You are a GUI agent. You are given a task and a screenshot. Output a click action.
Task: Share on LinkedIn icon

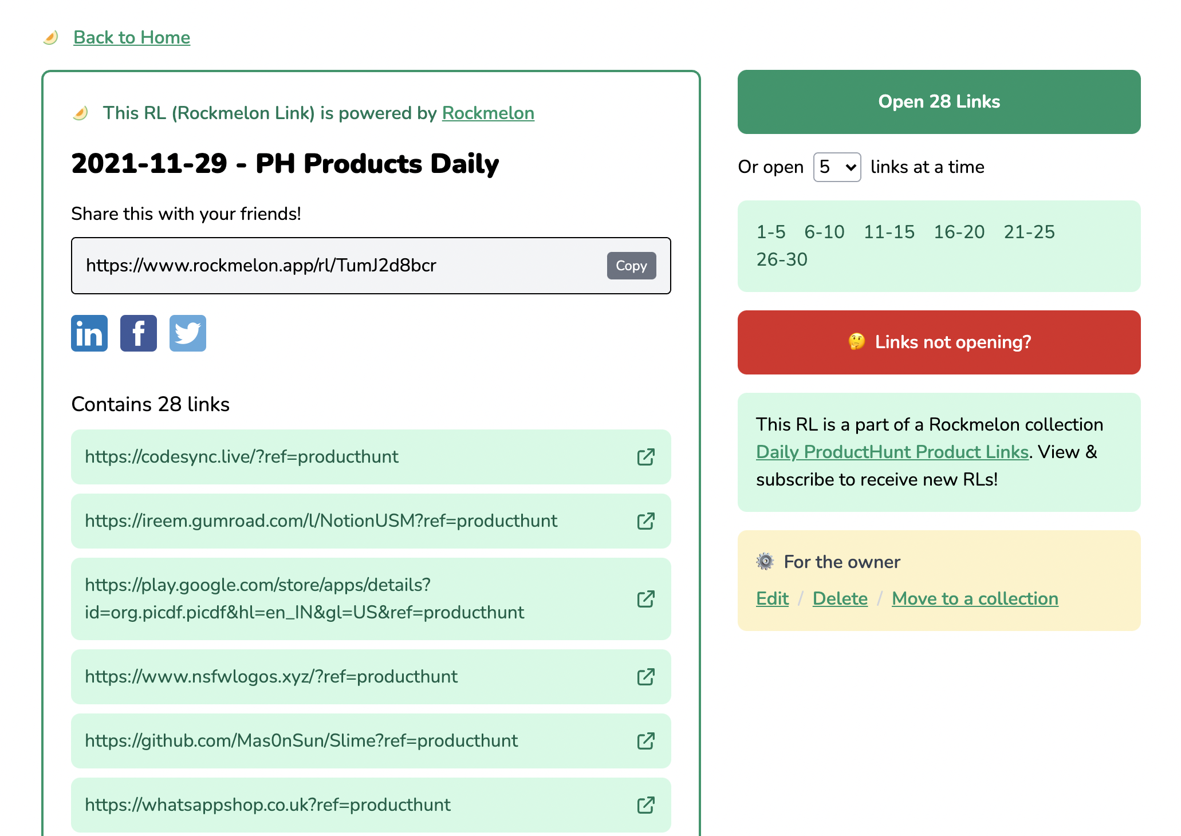pos(89,333)
